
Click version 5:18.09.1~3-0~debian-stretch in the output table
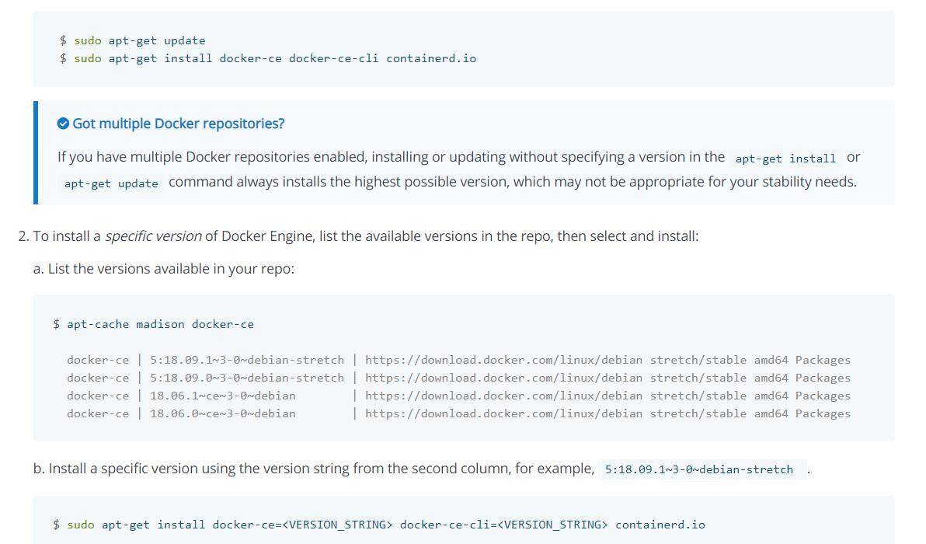coord(246,360)
